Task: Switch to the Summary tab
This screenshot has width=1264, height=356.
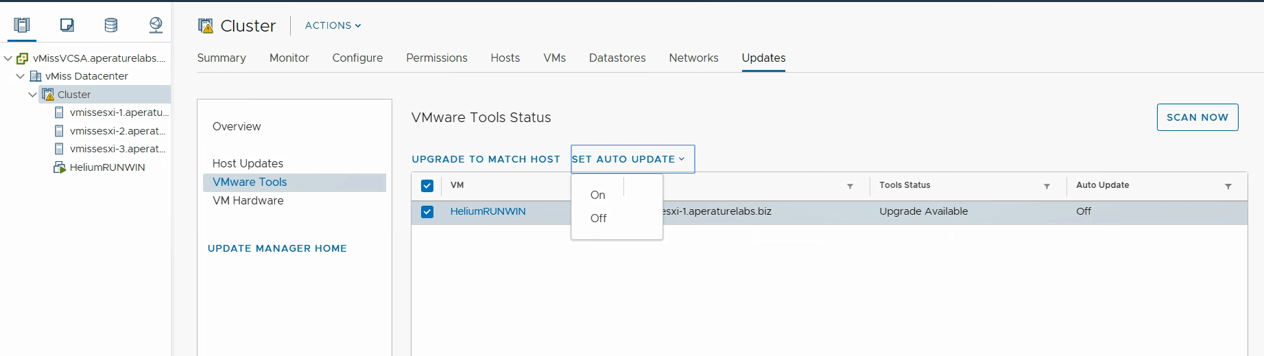Action: tap(222, 58)
